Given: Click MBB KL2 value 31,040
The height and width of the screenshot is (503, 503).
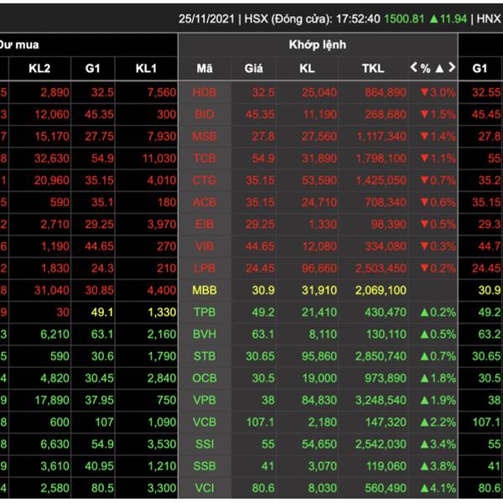Looking at the screenshot, I should click(52, 290).
